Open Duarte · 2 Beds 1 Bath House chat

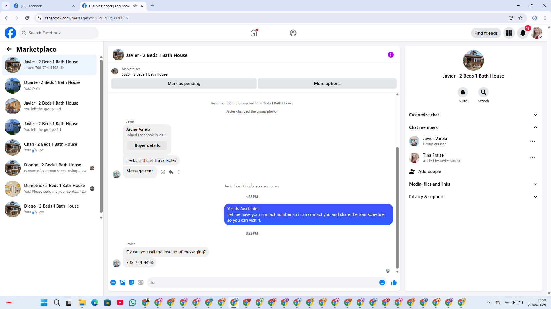point(49,85)
